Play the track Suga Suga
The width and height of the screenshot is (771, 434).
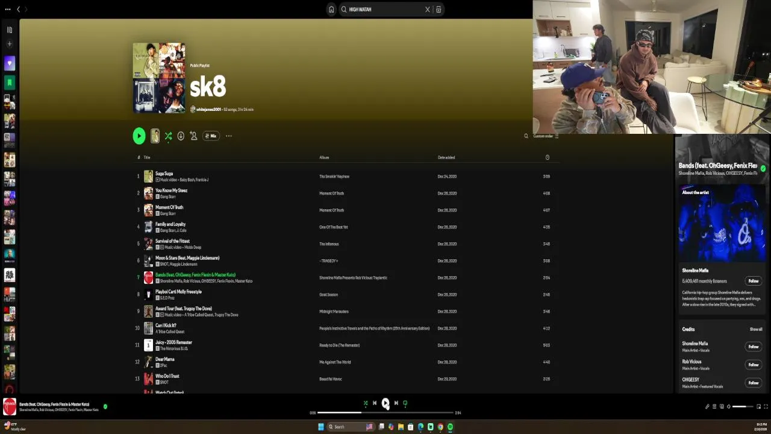(x=164, y=174)
